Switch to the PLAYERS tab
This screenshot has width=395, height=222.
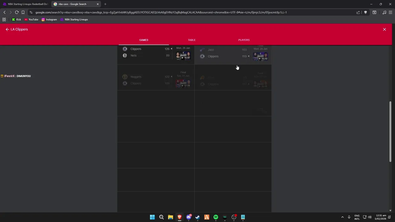[244, 40]
